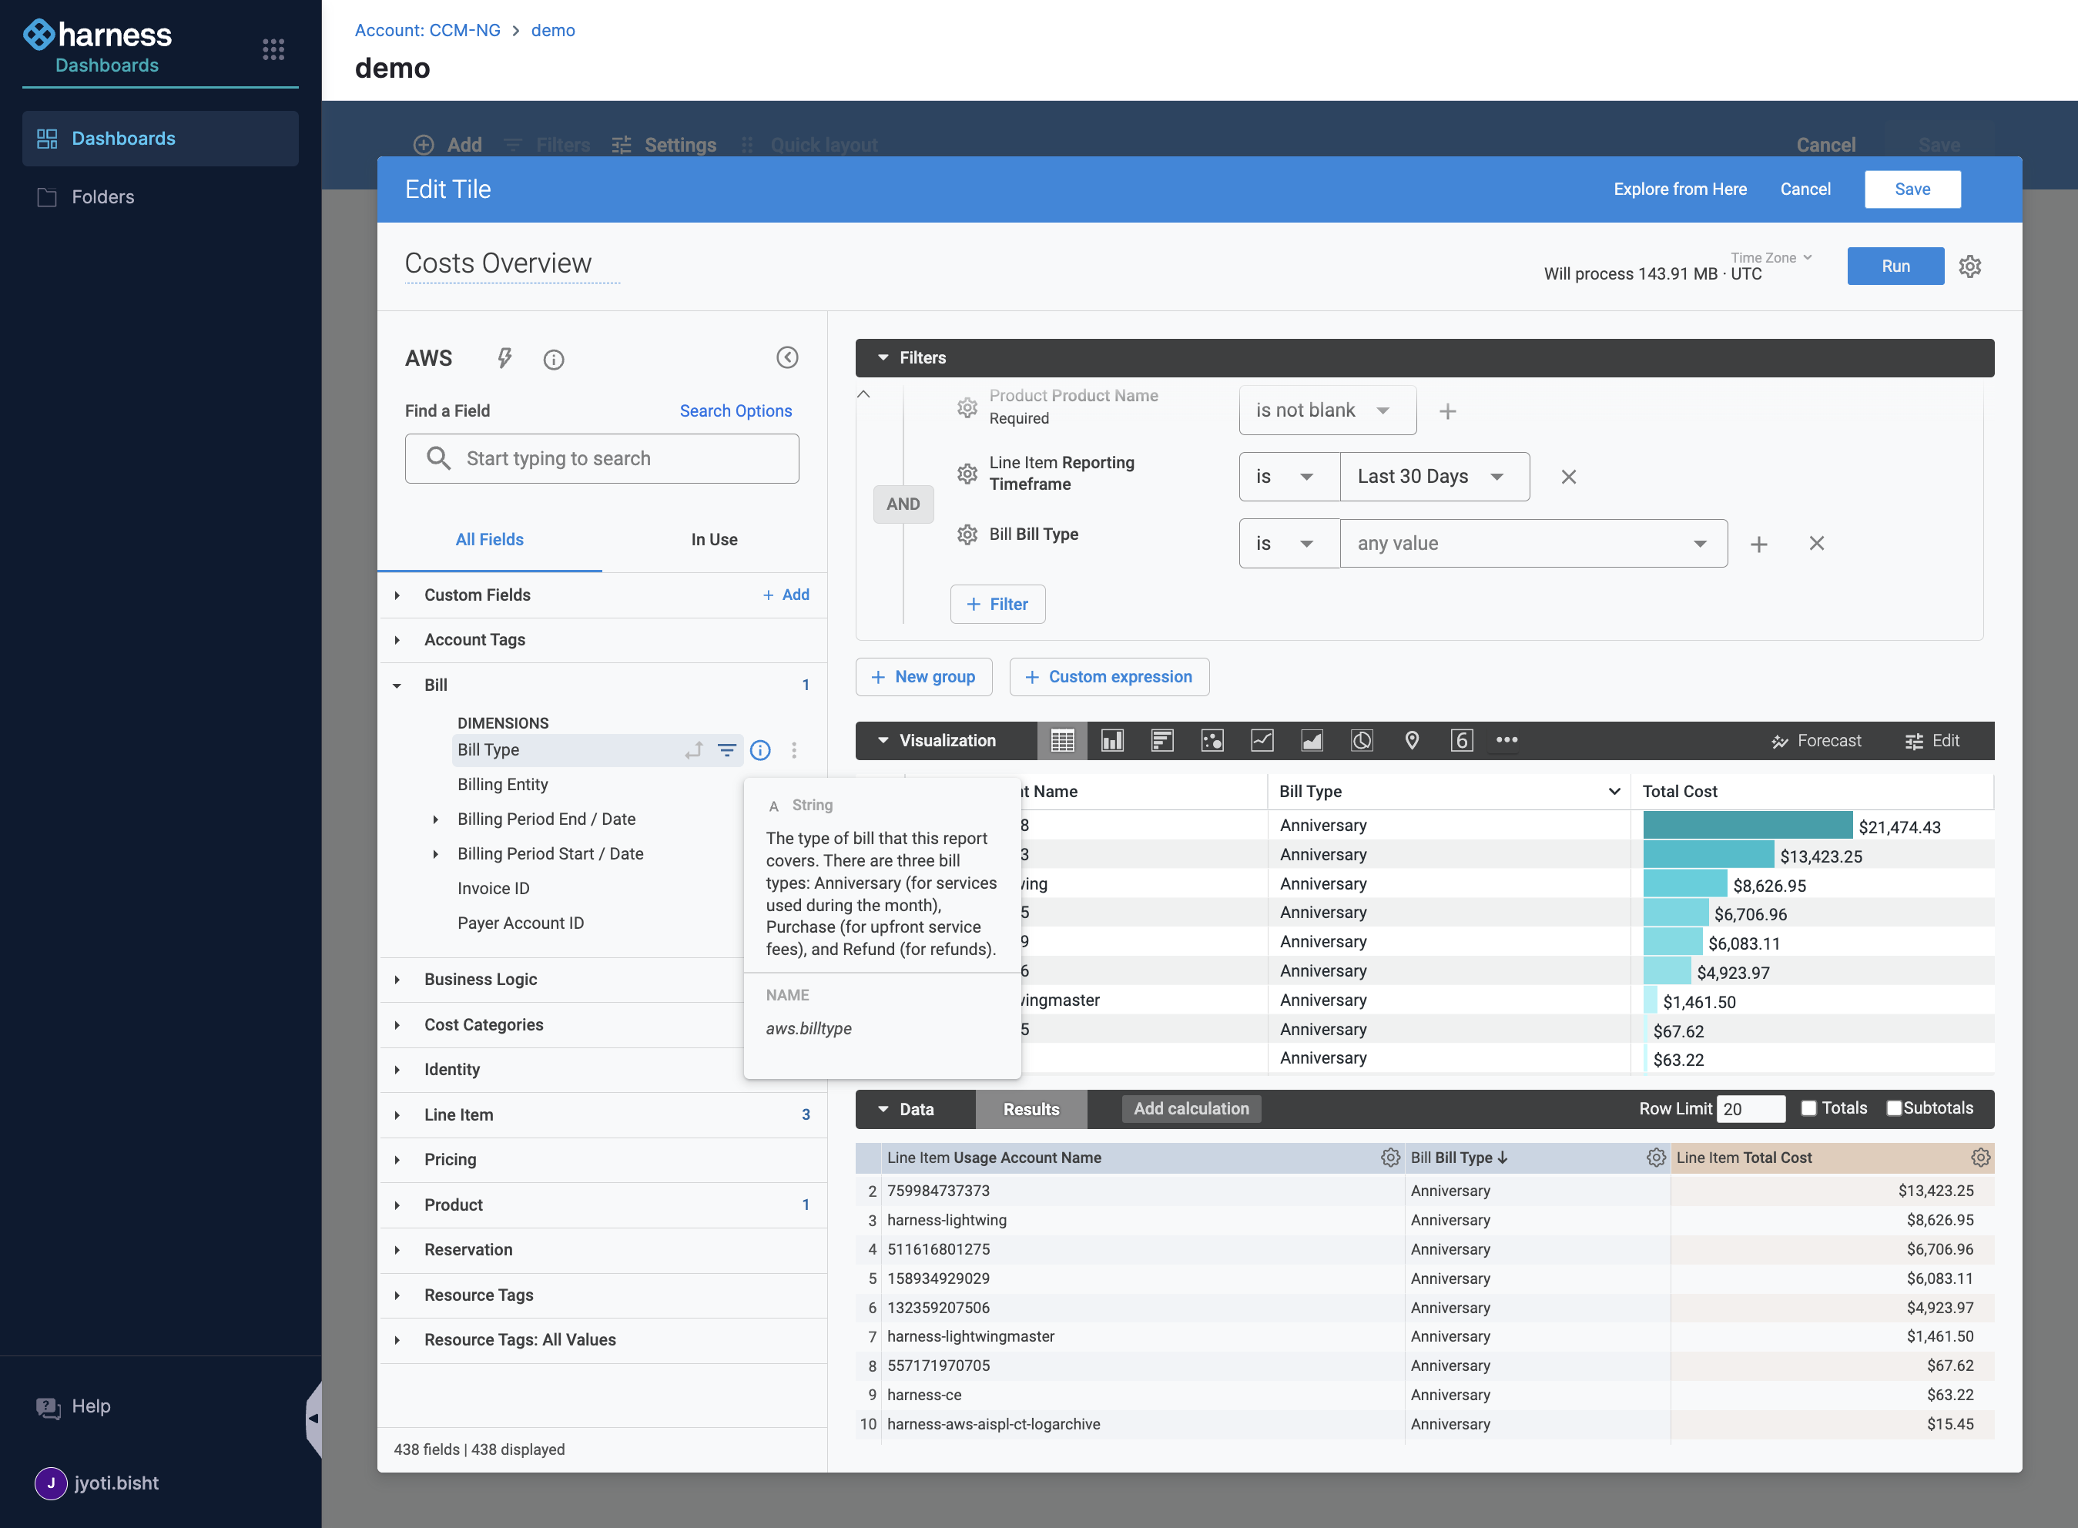2078x1528 pixels.
Task: Collapse the Filters section
Action: pyautogui.click(x=883, y=358)
